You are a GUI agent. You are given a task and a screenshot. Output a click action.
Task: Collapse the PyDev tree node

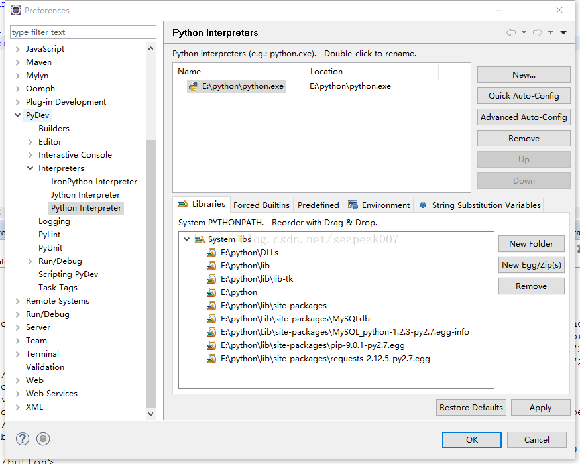[x=17, y=115]
